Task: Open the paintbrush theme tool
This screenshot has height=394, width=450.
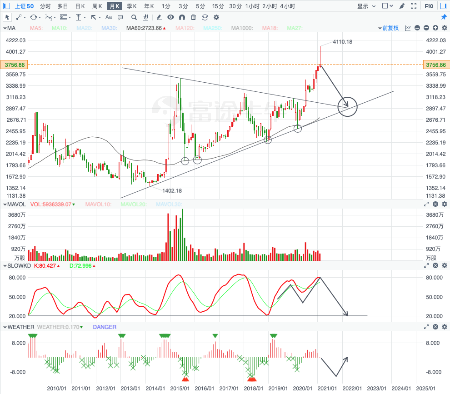Action: [402, 6]
